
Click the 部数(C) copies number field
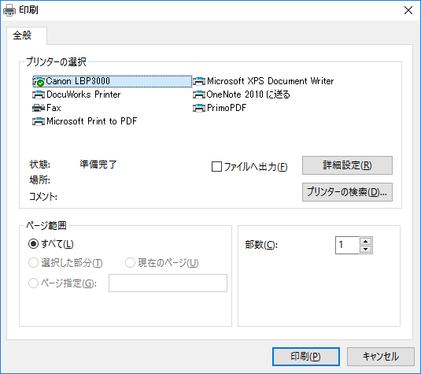pyautogui.click(x=347, y=245)
